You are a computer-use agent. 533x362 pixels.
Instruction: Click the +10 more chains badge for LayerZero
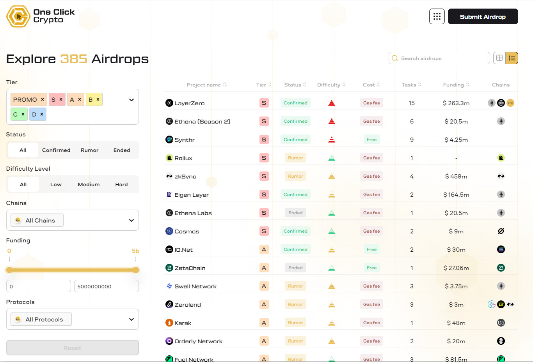coord(510,103)
